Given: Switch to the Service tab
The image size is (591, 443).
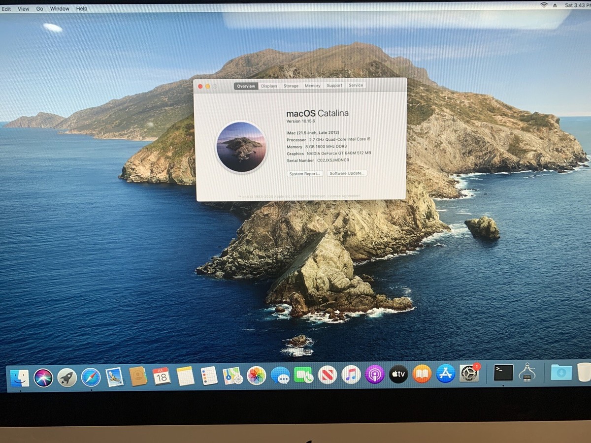Looking at the screenshot, I should click(356, 85).
